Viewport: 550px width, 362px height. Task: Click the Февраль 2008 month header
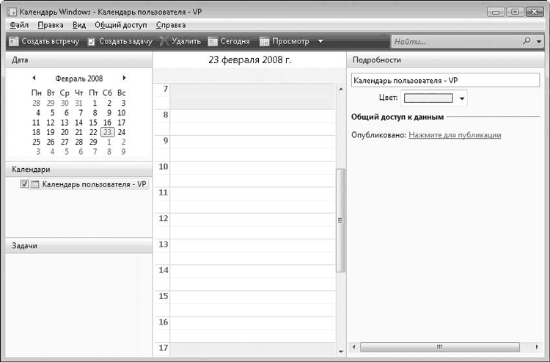[x=79, y=79]
